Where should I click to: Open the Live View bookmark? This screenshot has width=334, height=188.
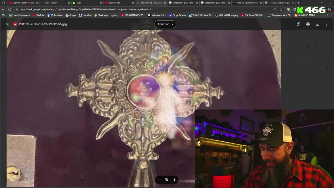pos(85,15)
